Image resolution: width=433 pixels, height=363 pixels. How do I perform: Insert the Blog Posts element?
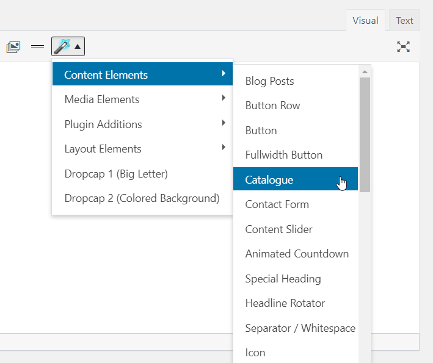pyautogui.click(x=269, y=81)
